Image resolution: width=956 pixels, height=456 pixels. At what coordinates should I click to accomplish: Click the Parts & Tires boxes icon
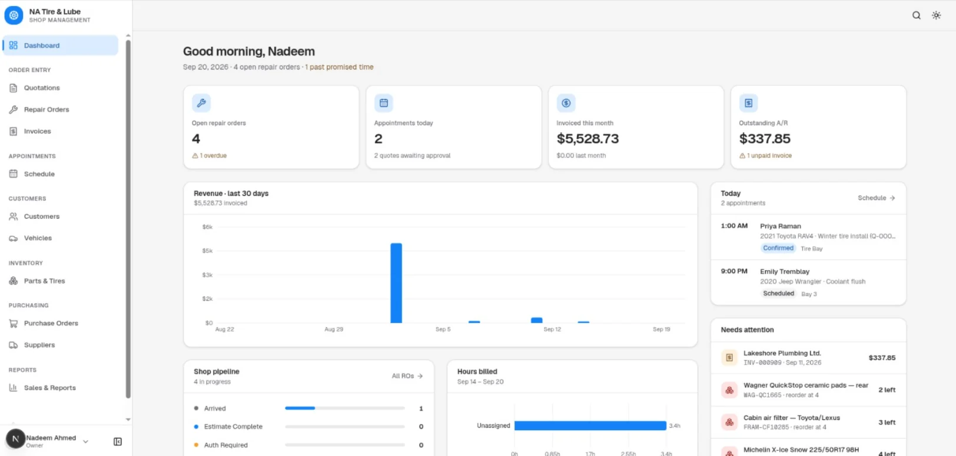coord(14,281)
